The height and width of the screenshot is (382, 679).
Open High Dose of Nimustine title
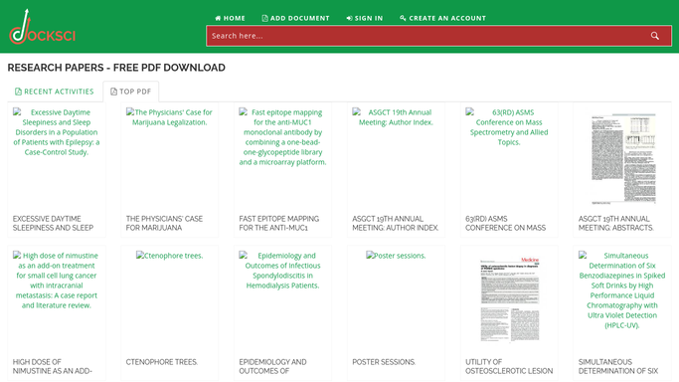53,366
